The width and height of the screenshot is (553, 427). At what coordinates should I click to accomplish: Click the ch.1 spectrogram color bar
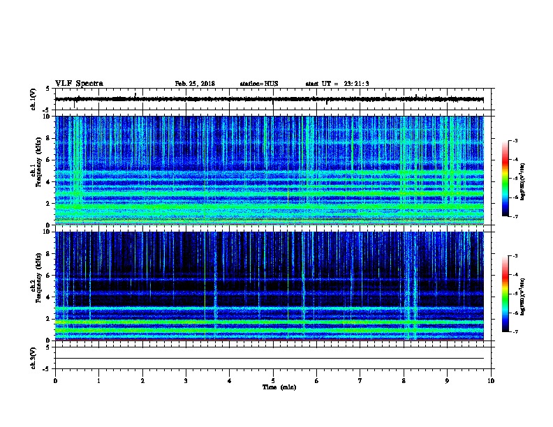pos(506,179)
